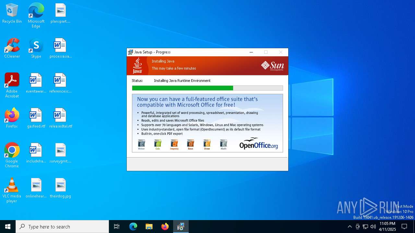Click the Java Setup taskbar button
Image resolution: width=415 pixels, height=233 pixels.
(x=181, y=227)
